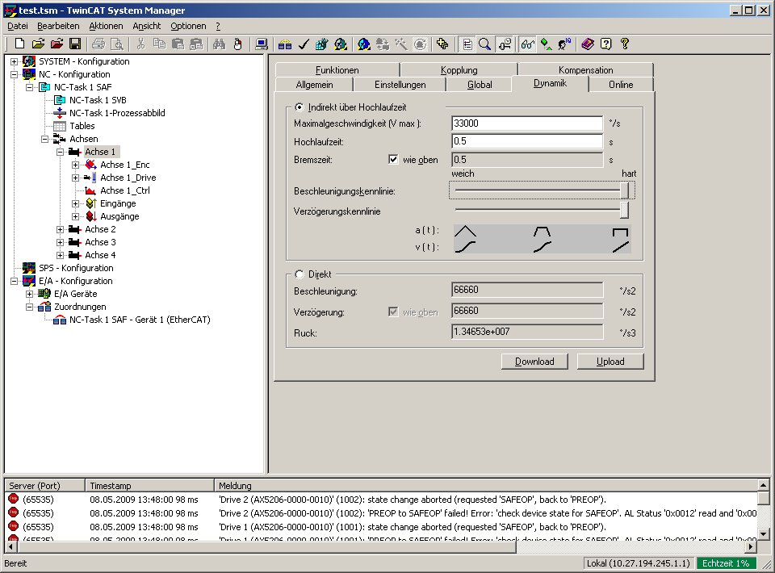Click the Download button
775x573 pixels.
pos(534,362)
